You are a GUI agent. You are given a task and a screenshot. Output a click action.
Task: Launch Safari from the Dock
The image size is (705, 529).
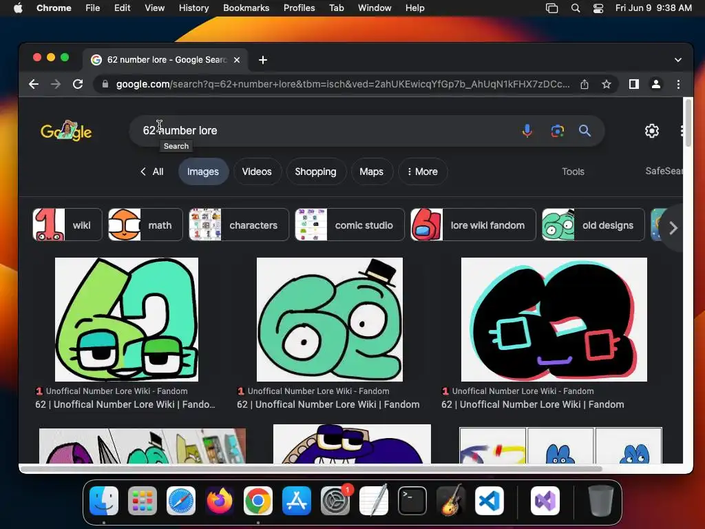181,501
